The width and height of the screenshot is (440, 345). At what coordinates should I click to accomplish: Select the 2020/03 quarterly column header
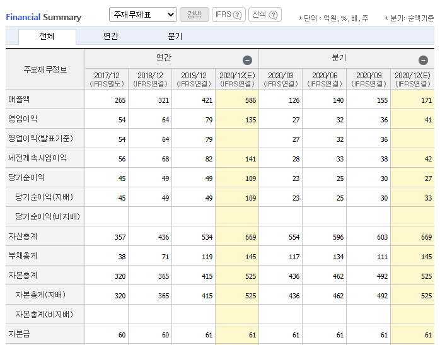[281, 79]
